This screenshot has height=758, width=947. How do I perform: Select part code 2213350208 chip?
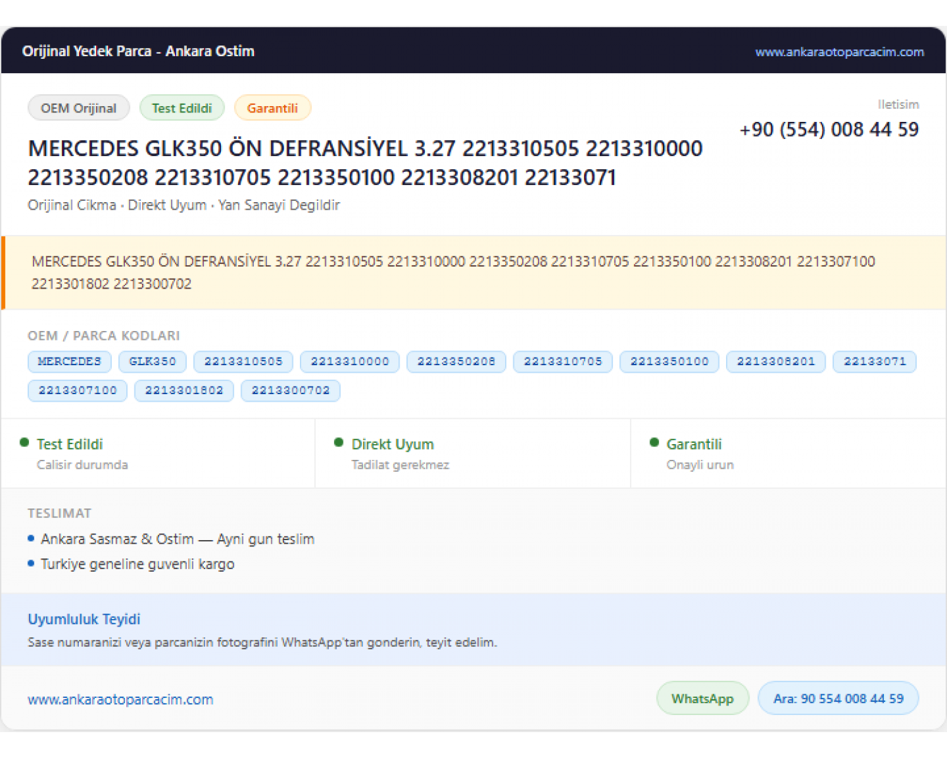click(x=456, y=361)
